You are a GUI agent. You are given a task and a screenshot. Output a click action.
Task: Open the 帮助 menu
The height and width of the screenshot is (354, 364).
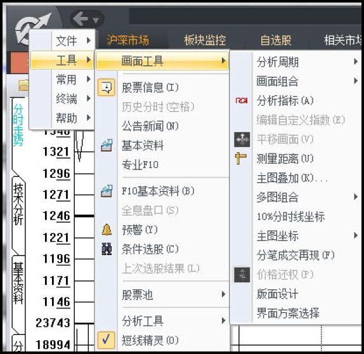62,118
